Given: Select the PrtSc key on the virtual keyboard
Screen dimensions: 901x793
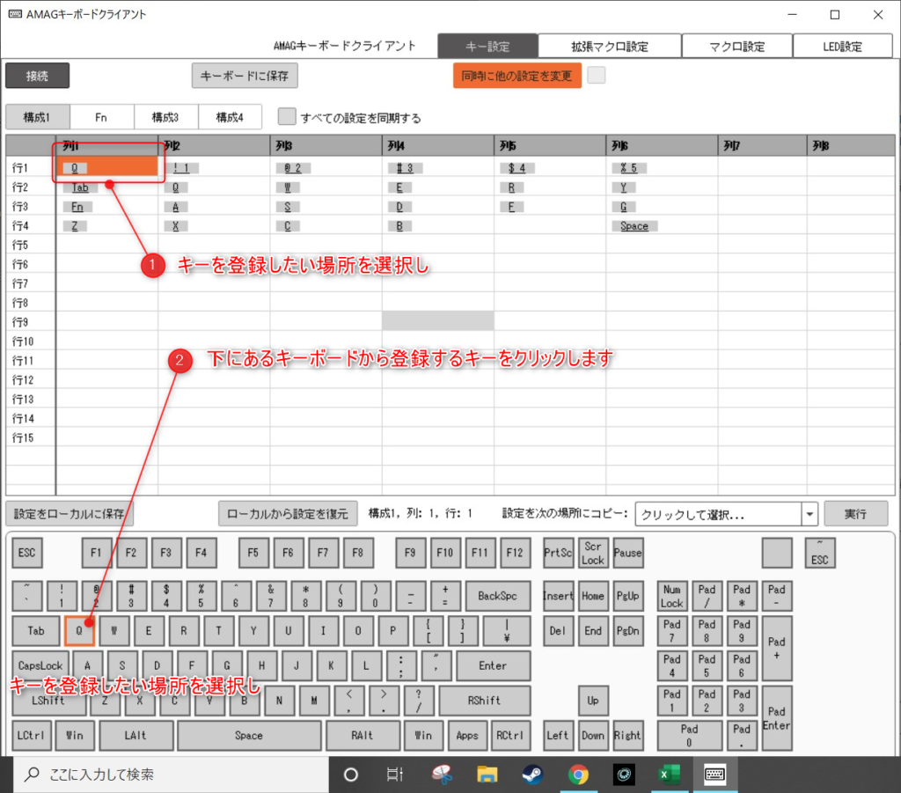Looking at the screenshot, I should 558,553.
